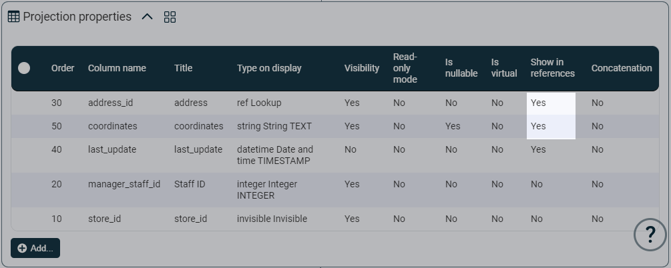Open the last_update row
The height and width of the screenshot is (268, 671).
pyautogui.click(x=112, y=149)
